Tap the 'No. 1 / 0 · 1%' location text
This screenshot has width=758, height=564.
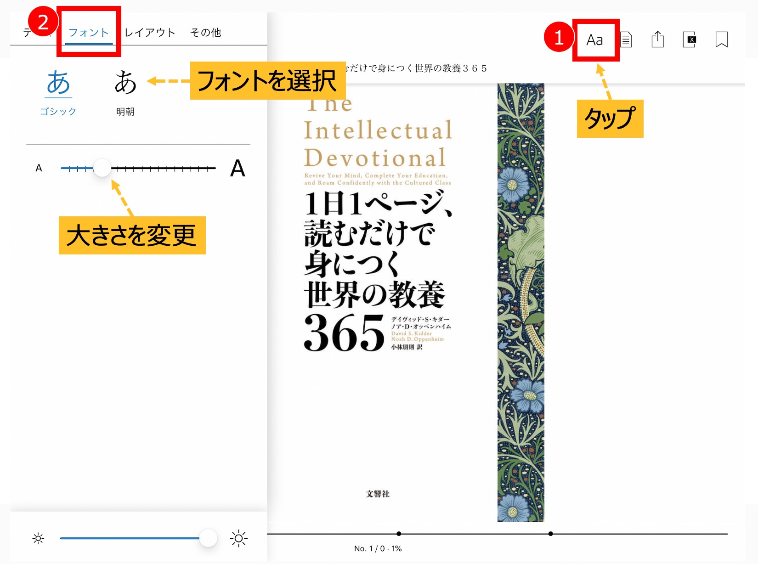(x=378, y=548)
